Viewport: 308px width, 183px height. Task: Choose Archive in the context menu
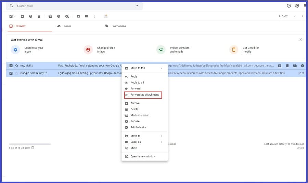point(144,103)
